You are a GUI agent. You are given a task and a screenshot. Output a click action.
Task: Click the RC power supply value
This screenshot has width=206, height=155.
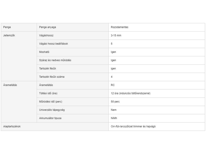(113, 85)
